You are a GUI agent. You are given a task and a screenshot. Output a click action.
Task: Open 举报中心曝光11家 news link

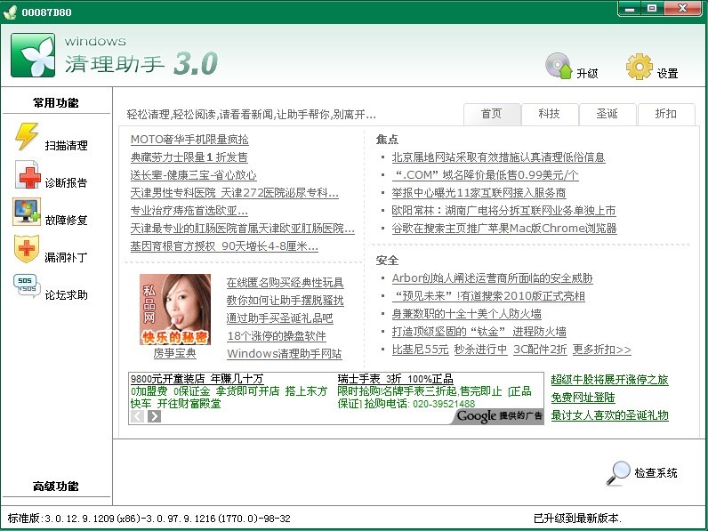click(x=479, y=193)
